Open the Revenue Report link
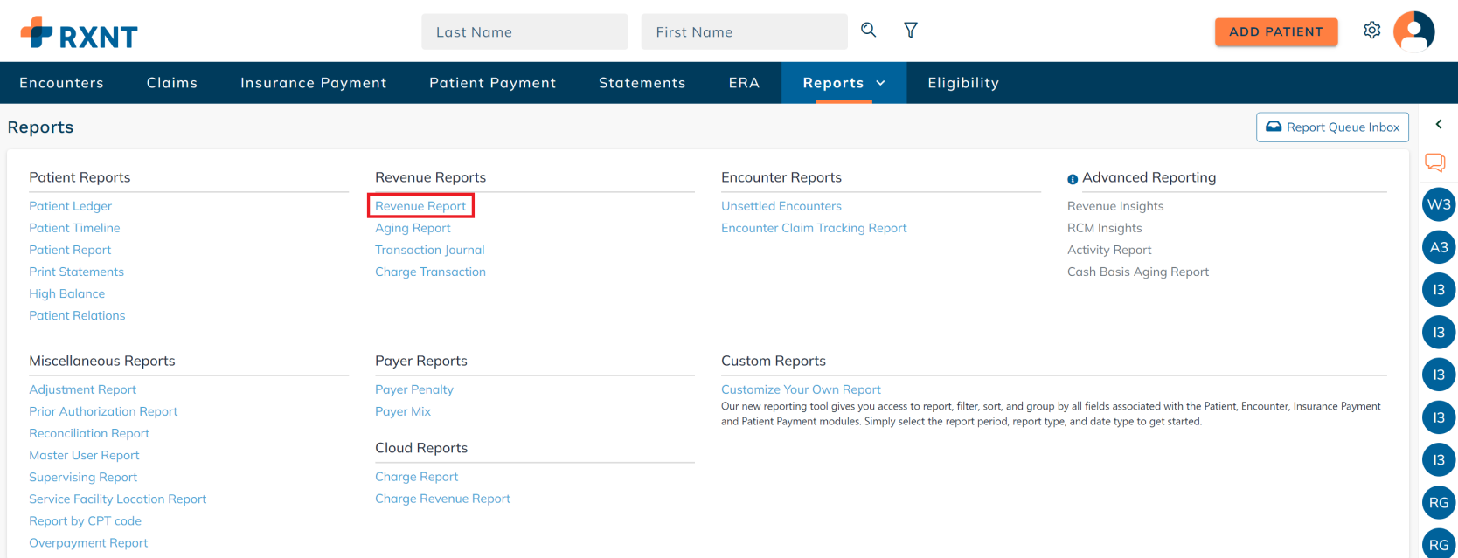1458x558 pixels. (x=420, y=206)
